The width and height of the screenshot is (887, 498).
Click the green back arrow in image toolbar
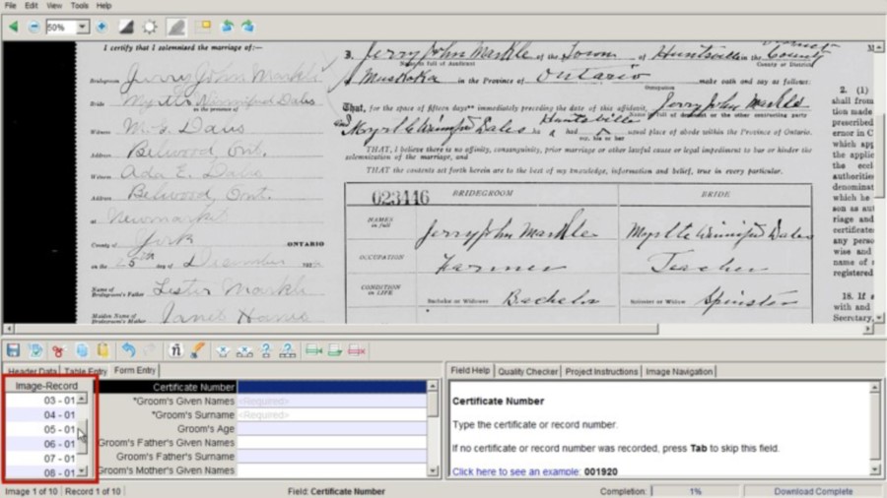pyautogui.click(x=14, y=27)
